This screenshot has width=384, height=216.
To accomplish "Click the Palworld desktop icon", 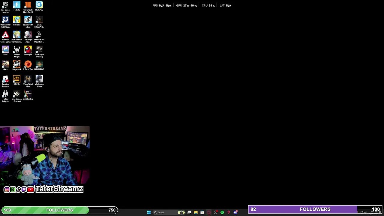I will [17, 21].
